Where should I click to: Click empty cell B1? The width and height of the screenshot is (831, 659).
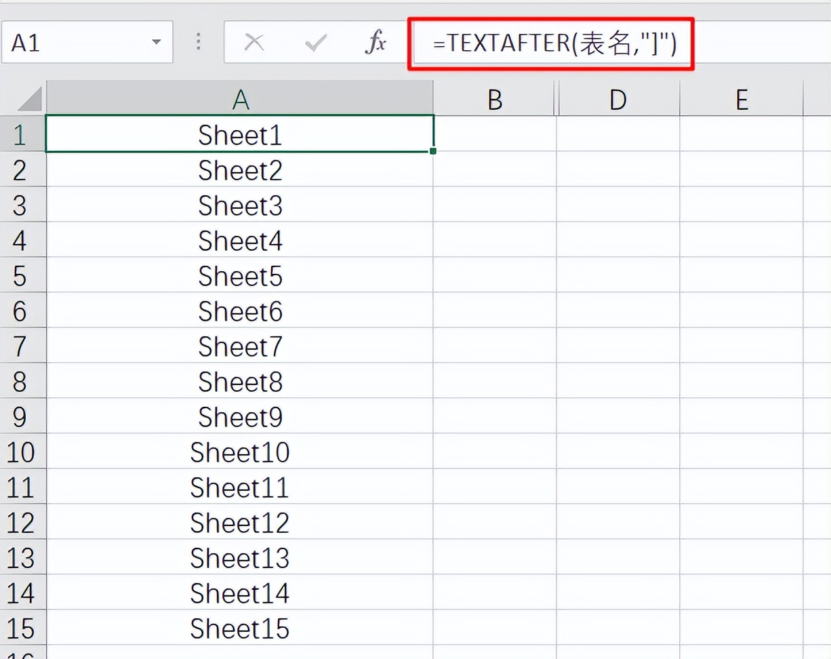[x=495, y=134]
